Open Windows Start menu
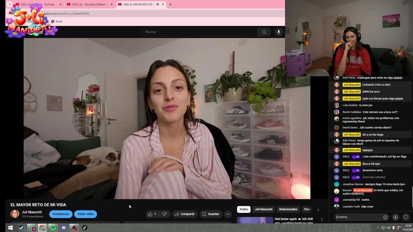413x232 pixels. [x=10, y=228]
